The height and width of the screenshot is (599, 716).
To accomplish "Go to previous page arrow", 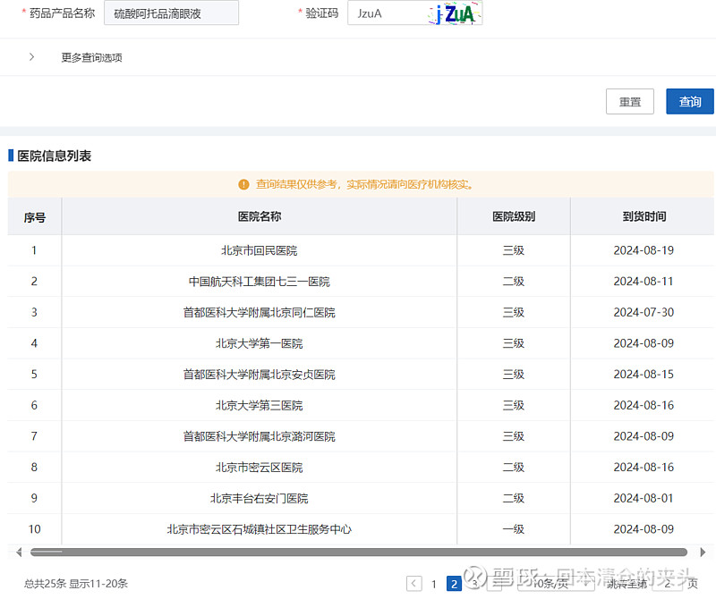I will (413, 584).
